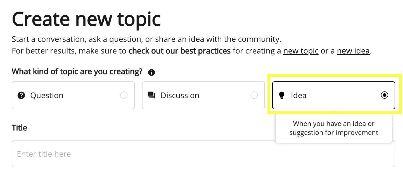Focus the "Enter title here" input field
Image resolution: width=403 pixels, height=170 pixels.
(203, 154)
